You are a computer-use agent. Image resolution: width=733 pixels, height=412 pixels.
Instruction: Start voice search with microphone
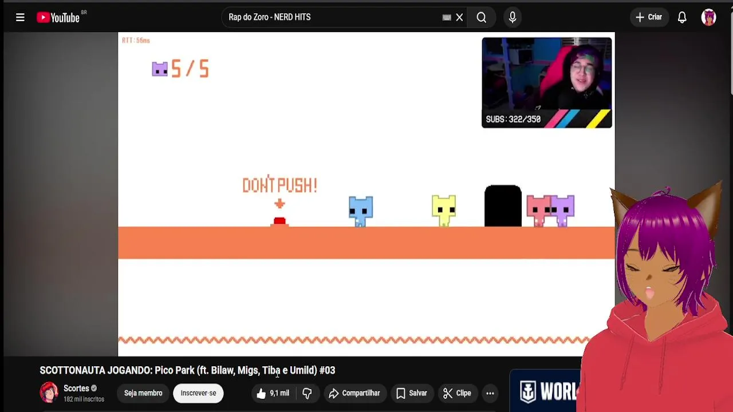point(513,17)
